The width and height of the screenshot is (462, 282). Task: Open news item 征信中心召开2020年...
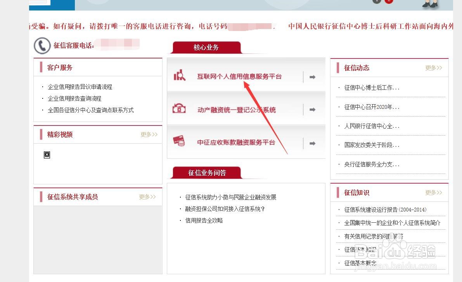pyautogui.click(x=372, y=107)
